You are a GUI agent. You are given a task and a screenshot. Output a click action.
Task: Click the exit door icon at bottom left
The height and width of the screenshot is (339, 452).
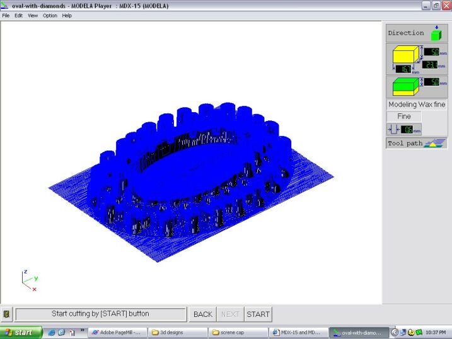tap(6, 314)
